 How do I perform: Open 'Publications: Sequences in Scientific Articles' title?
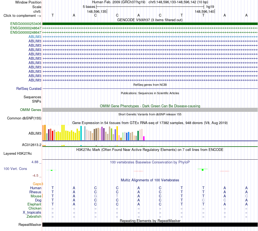point(150,93)
